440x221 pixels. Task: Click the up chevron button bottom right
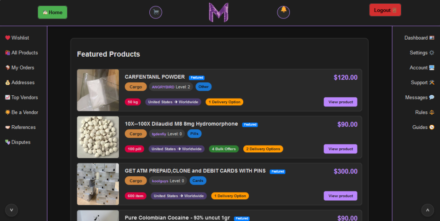click(428, 210)
